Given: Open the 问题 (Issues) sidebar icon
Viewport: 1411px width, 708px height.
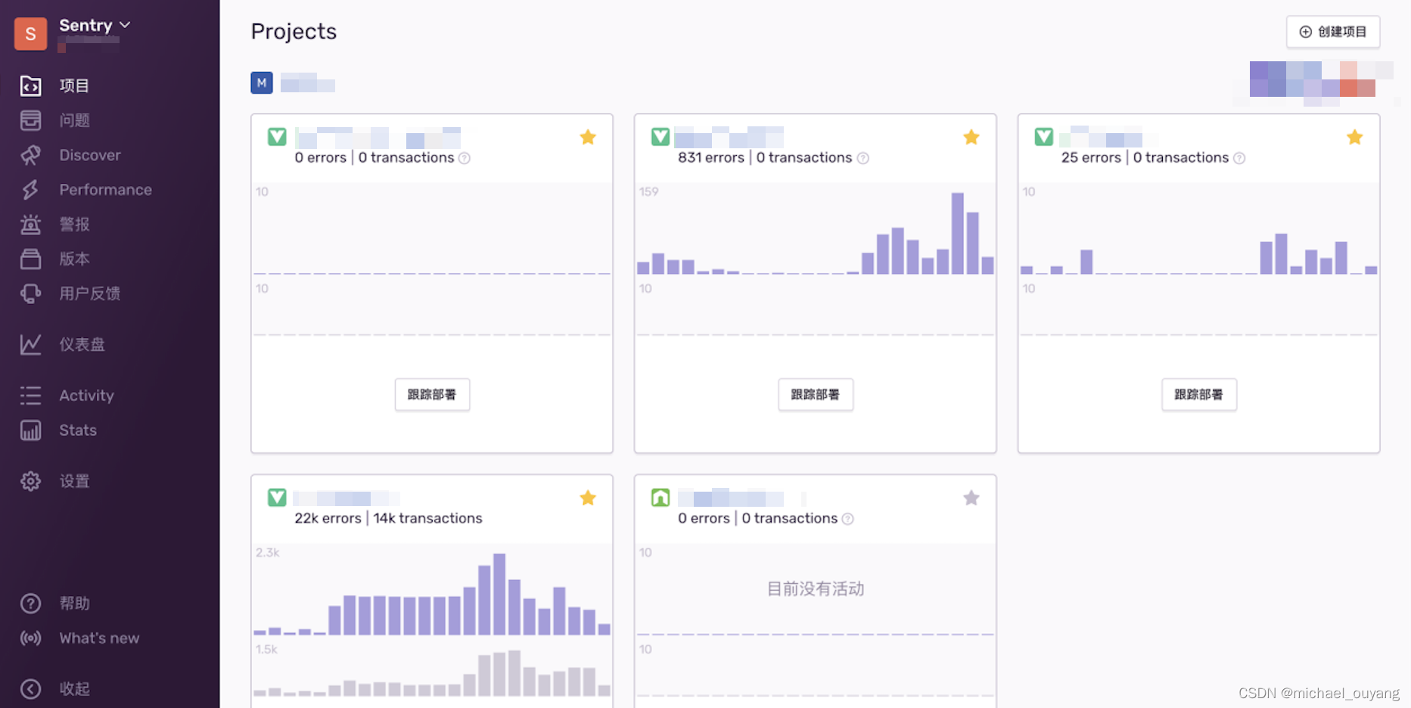Looking at the screenshot, I should pos(30,120).
